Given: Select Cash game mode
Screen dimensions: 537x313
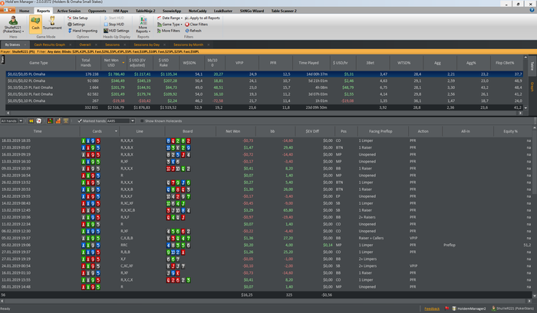Looking at the screenshot, I should [35, 24].
